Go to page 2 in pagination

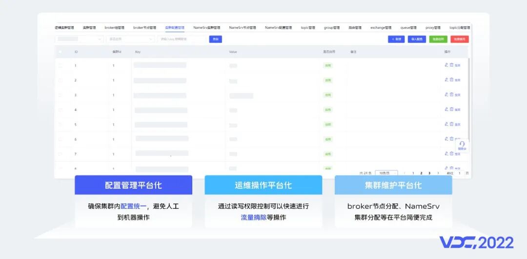click(421, 173)
